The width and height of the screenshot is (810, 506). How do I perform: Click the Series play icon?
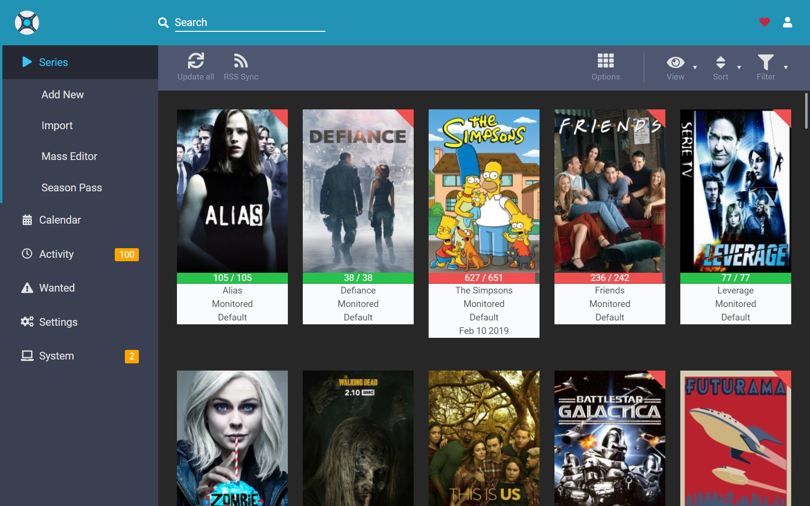click(27, 62)
